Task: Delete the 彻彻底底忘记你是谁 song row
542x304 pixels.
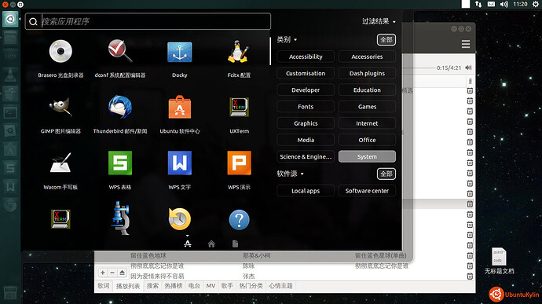Action: click(x=470, y=266)
